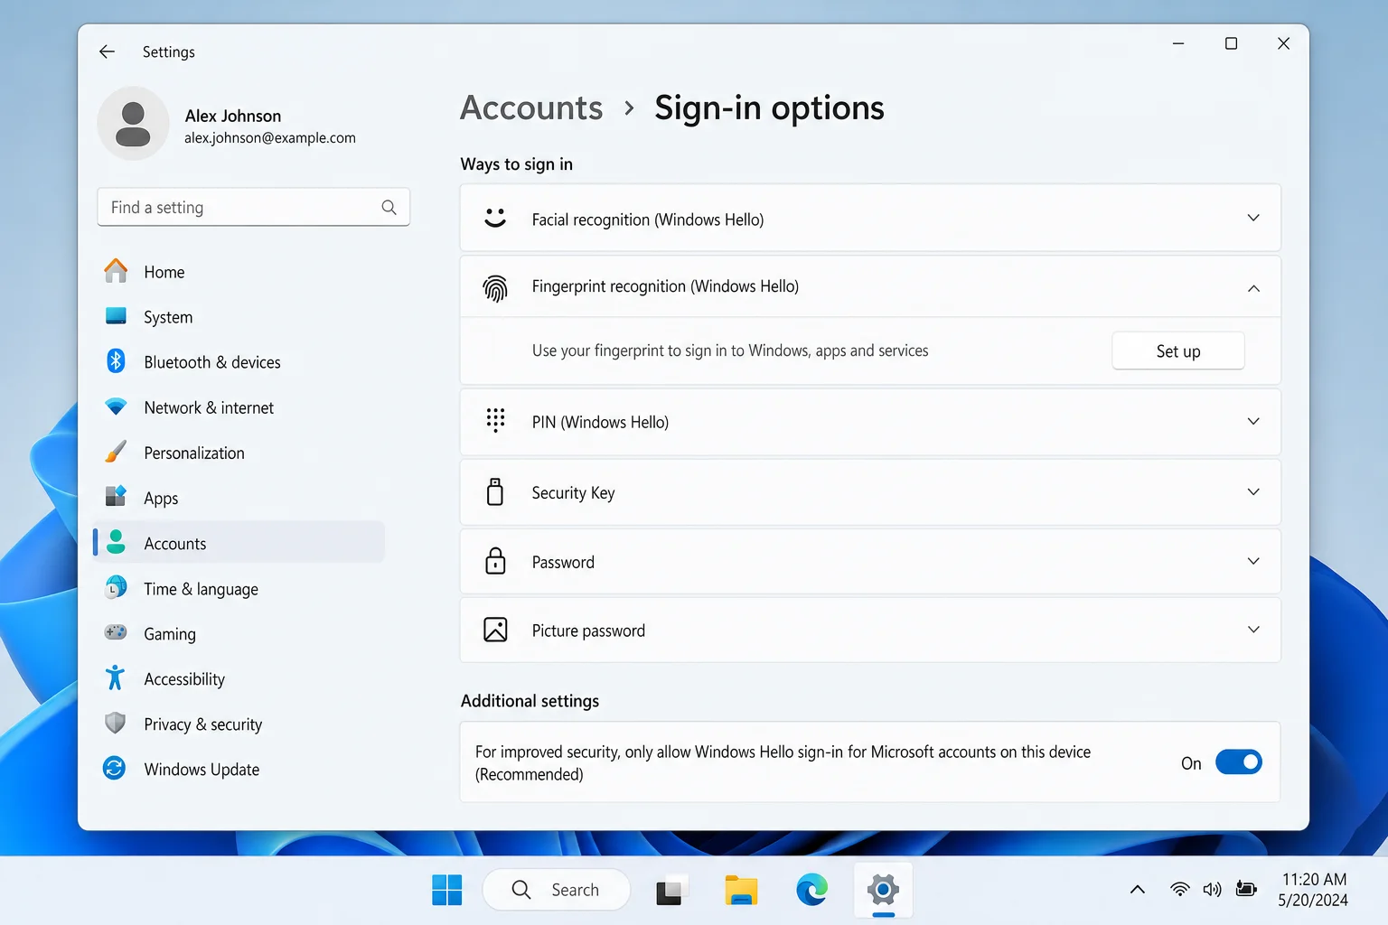Click the back arrow in Settings header
The height and width of the screenshot is (925, 1388).
107,51
